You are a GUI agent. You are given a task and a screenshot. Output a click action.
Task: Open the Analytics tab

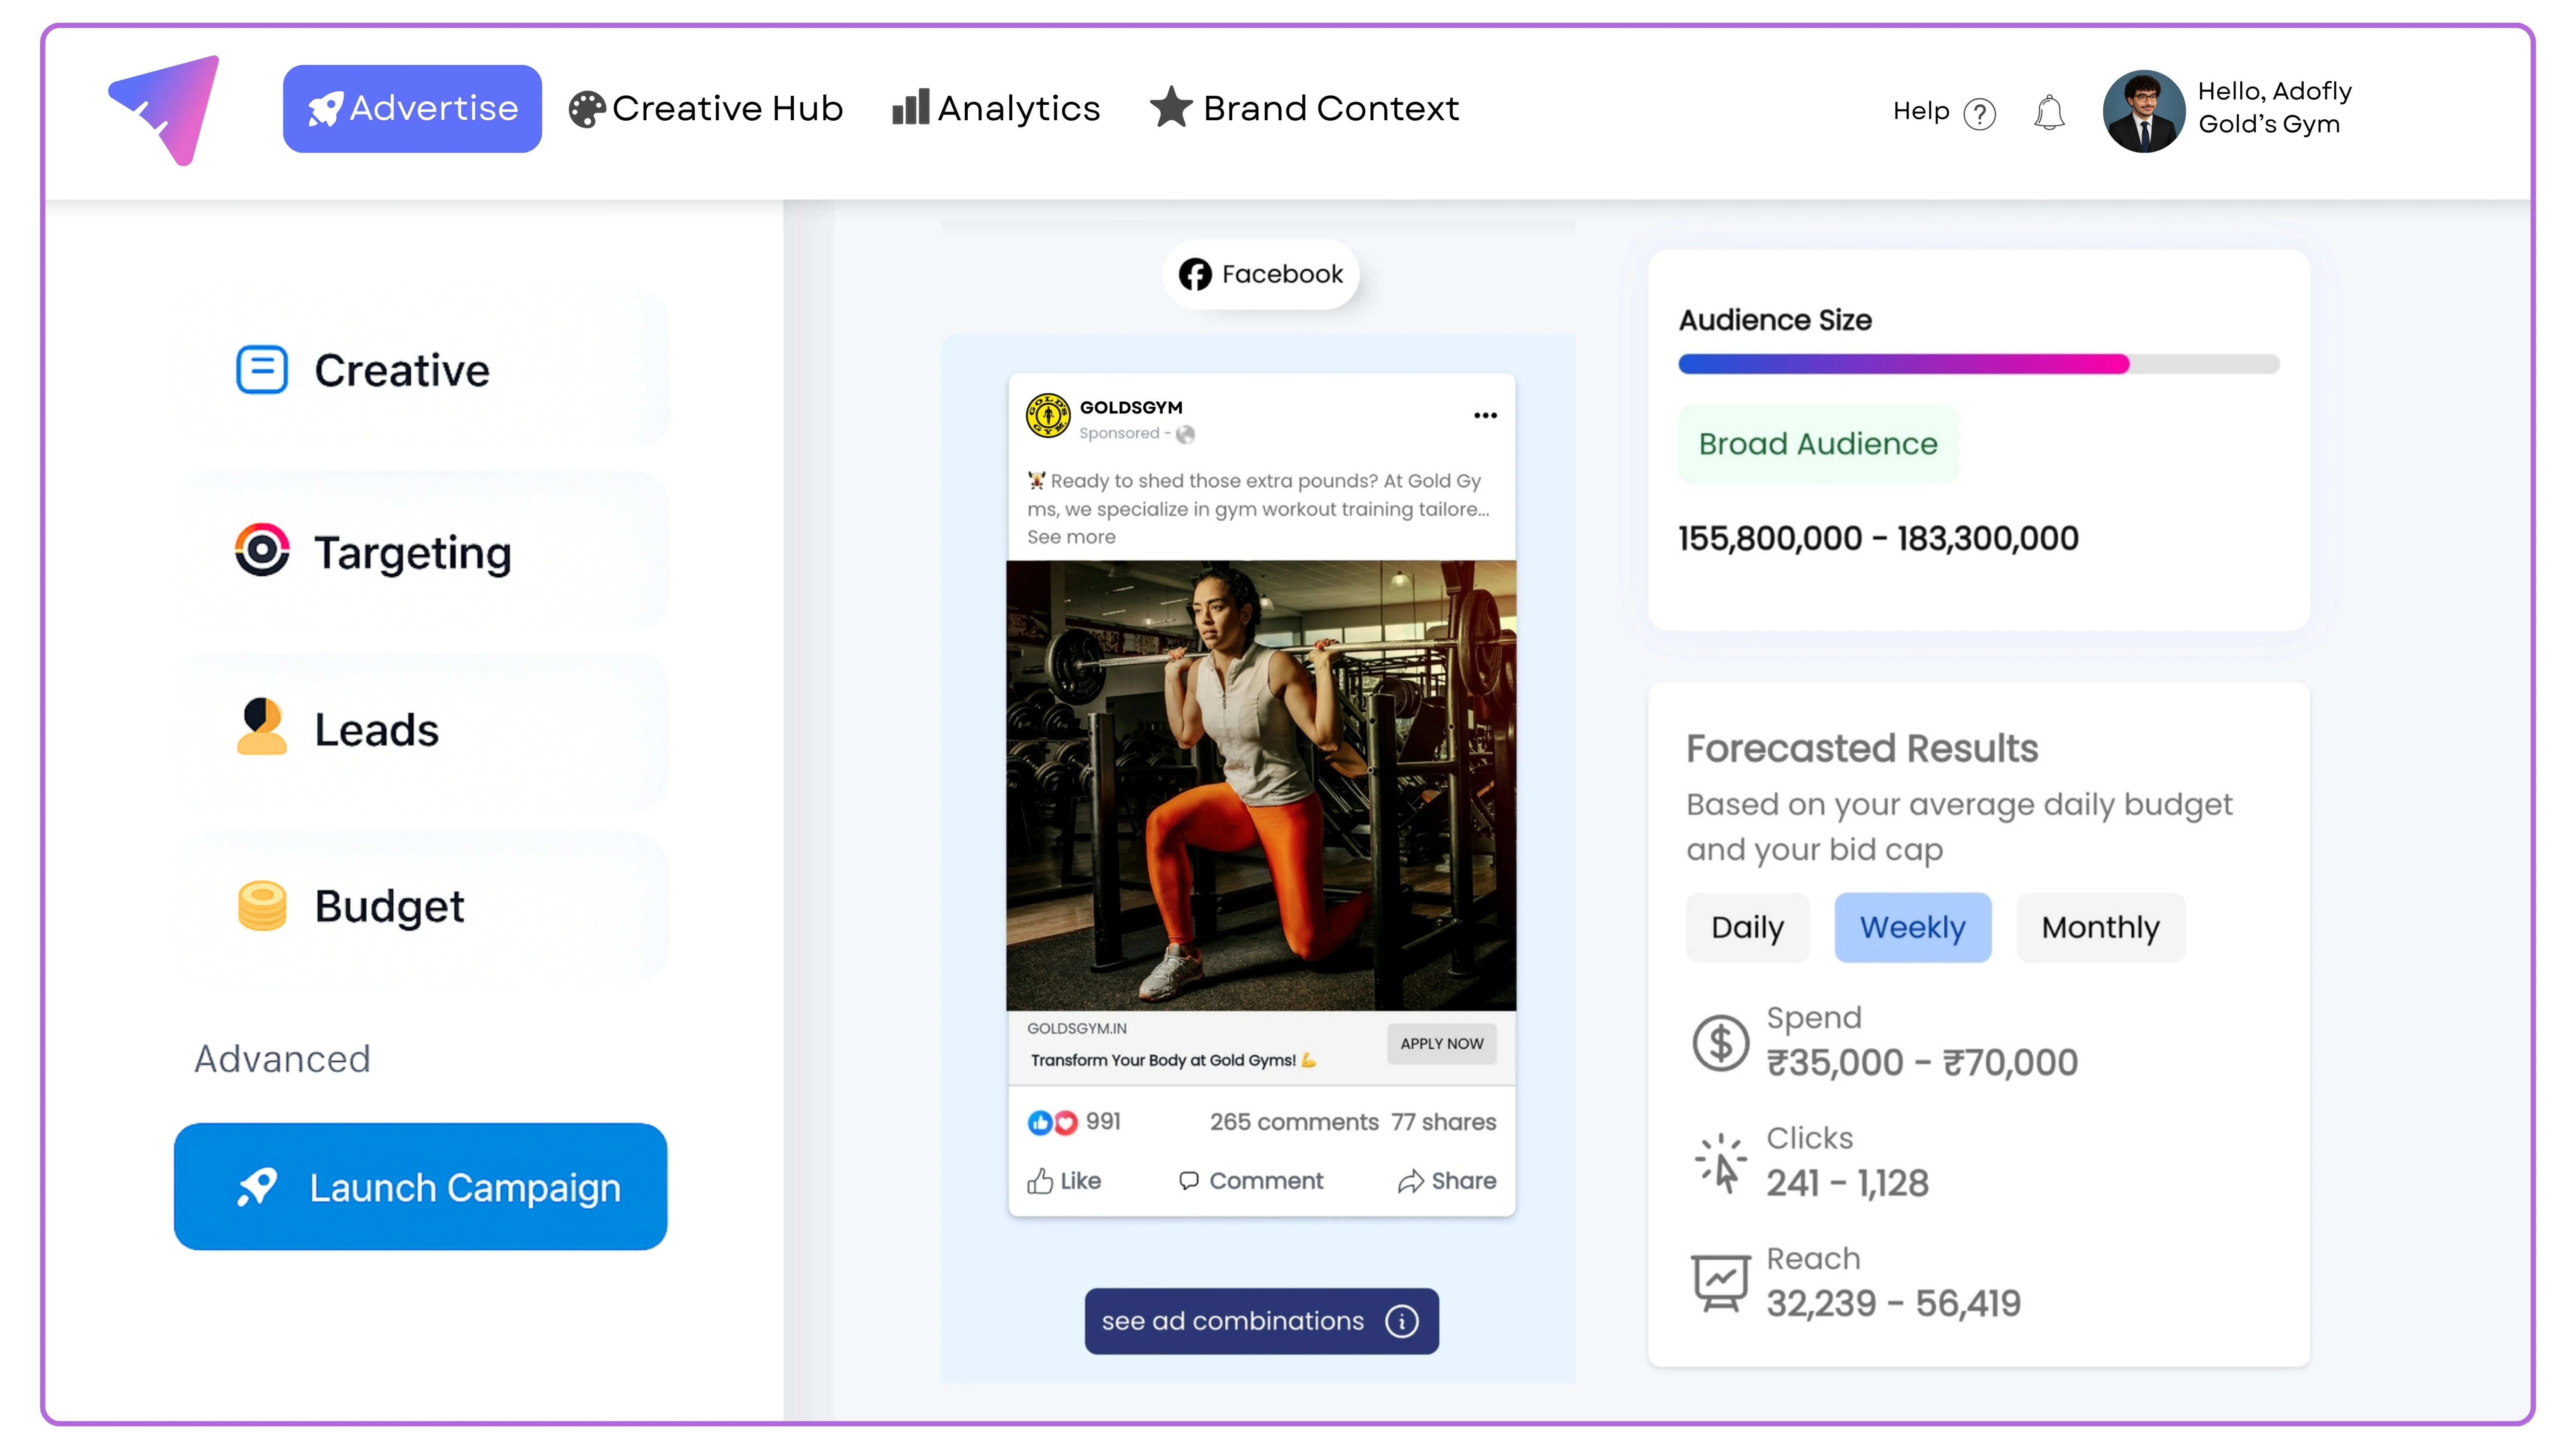pyautogui.click(x=996, y=108)
